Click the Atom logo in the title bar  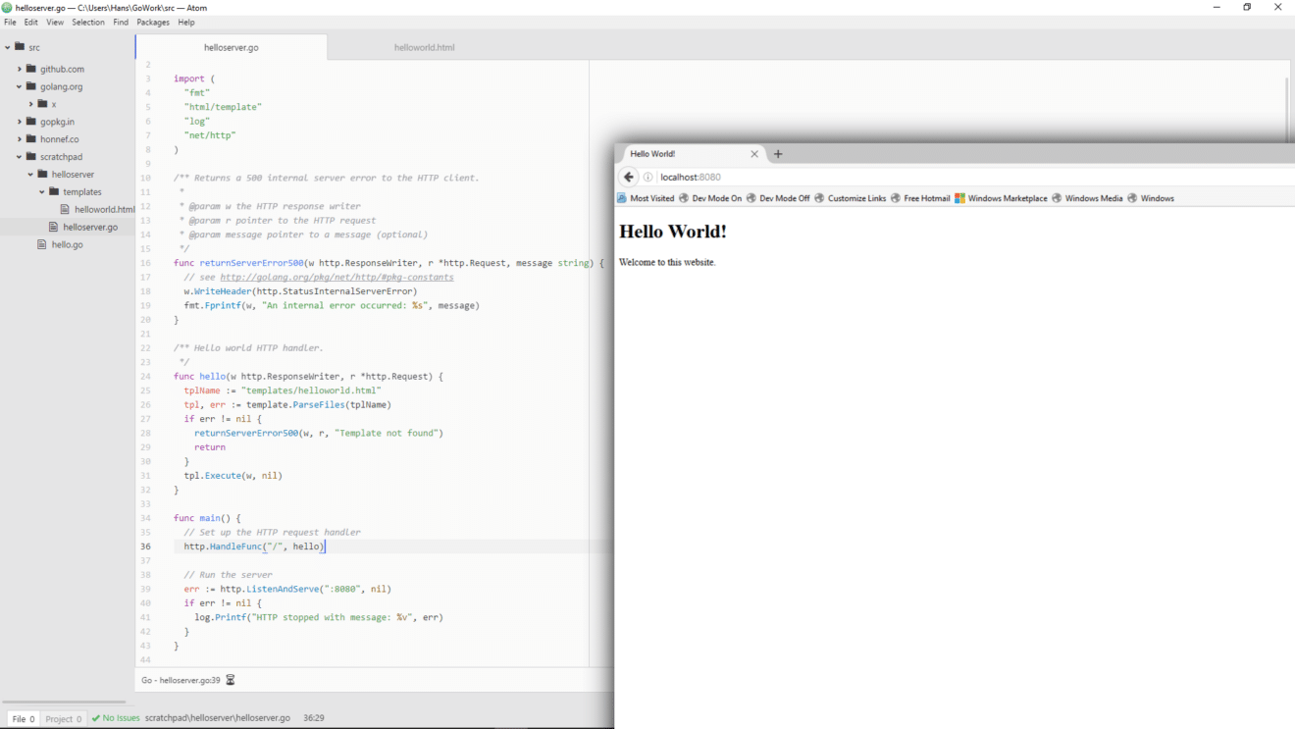point(7,7)
